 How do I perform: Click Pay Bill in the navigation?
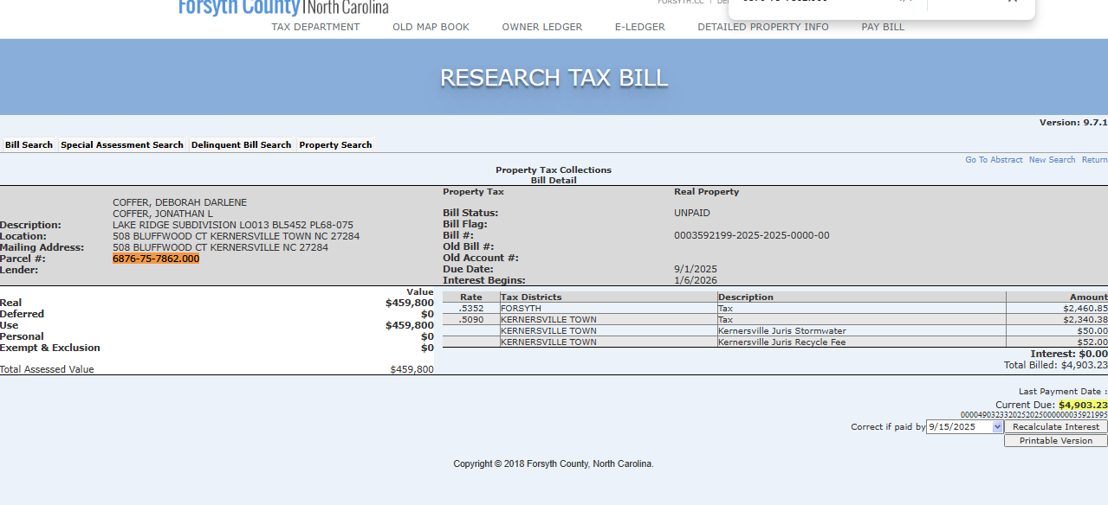click(882, 27)
